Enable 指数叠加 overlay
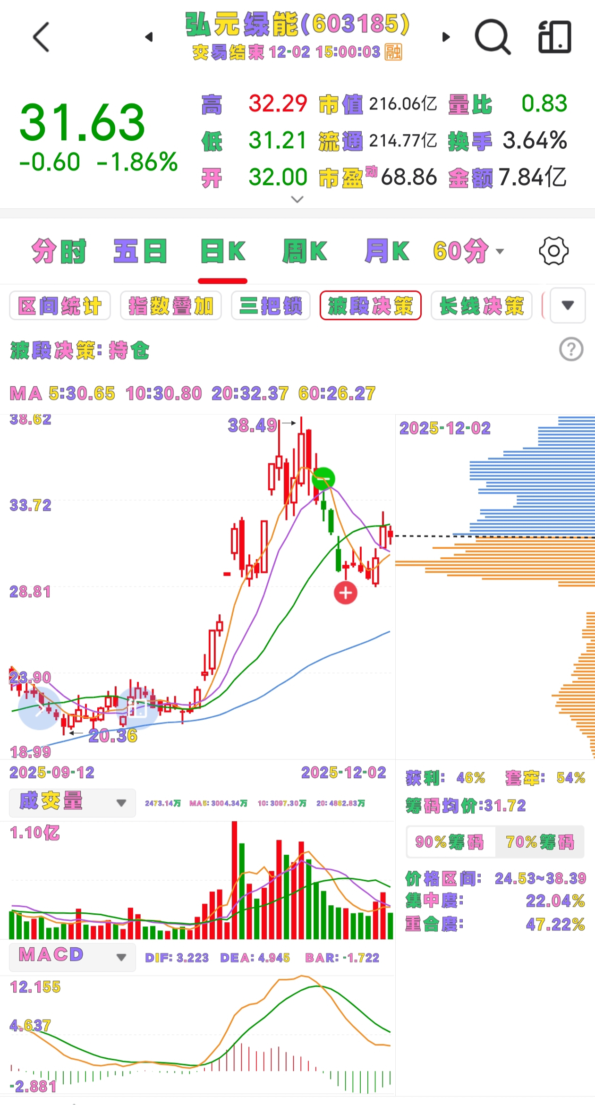 click(171, 306)
